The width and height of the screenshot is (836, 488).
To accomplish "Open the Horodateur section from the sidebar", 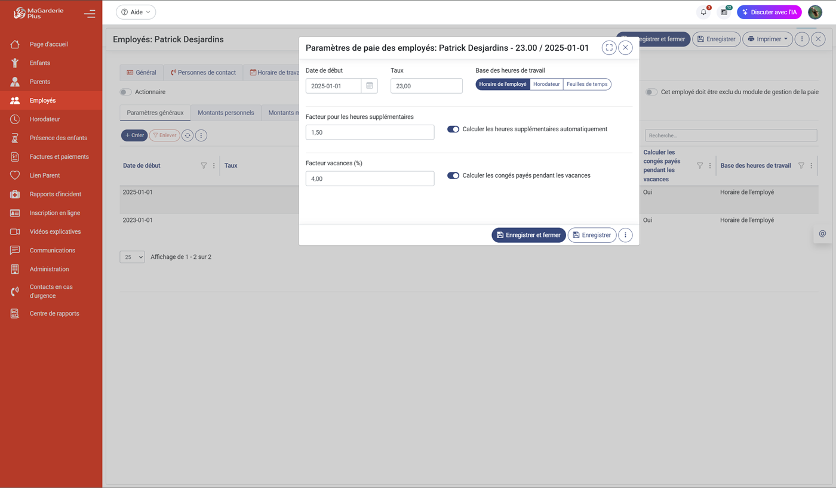I will tap(44, 119).
